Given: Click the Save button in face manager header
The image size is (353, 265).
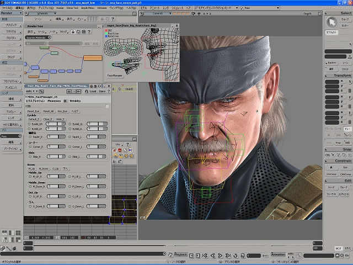Looking at the screenshot, I should [102, 92].
